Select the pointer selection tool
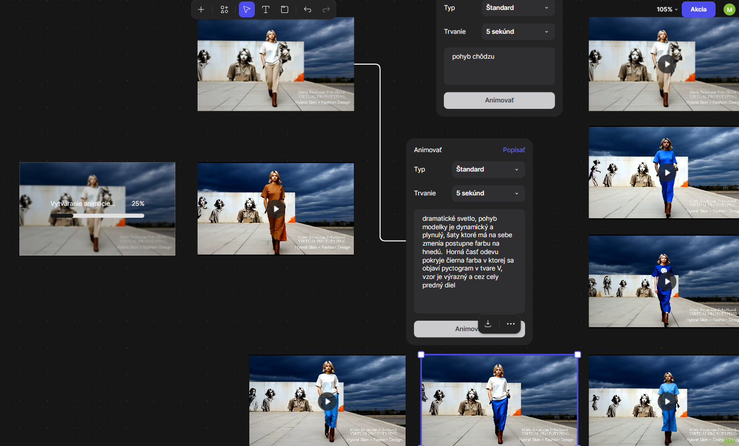739x446 pixels. pos(246,9)
